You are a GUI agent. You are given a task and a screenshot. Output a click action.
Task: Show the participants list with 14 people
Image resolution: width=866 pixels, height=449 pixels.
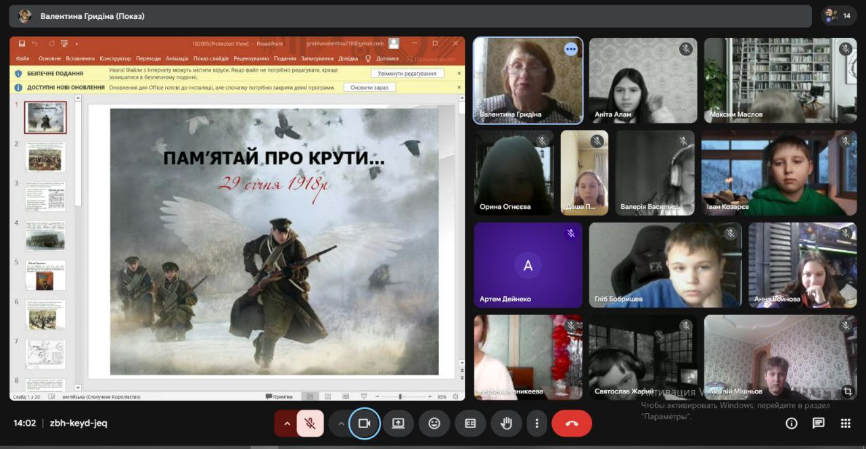click(839, 16)
